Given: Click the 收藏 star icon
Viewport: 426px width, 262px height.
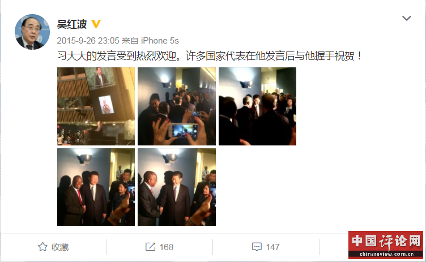Looking at the screenshot, I should (x=42, y=247).
